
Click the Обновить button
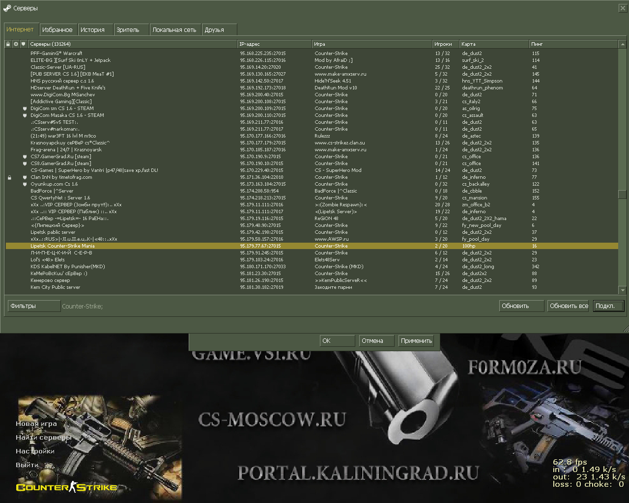click(521, 306)
